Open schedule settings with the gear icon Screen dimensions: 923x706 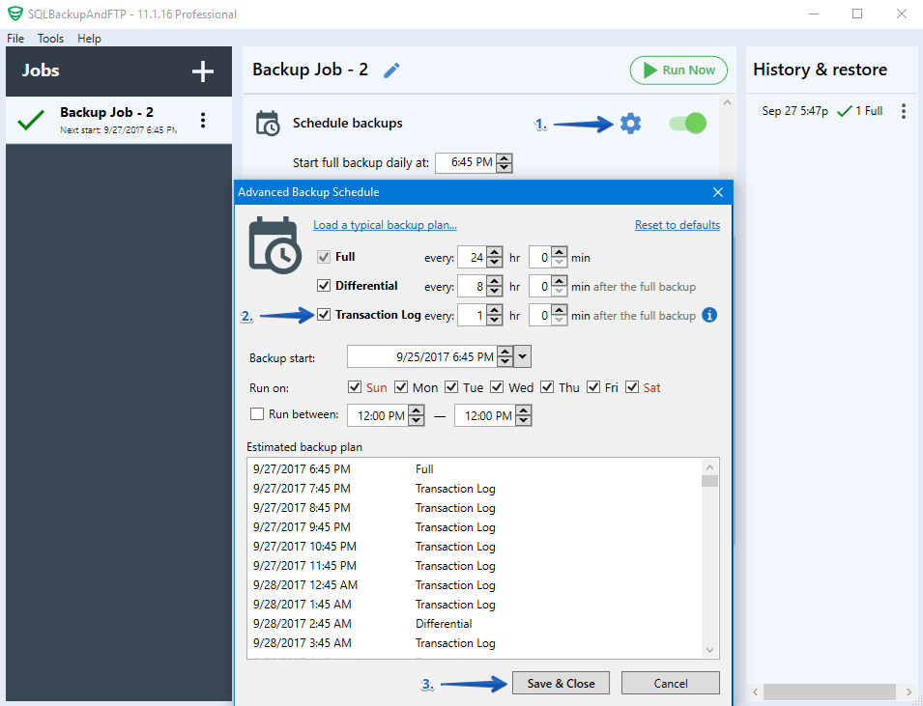click(x=630, y=124)
